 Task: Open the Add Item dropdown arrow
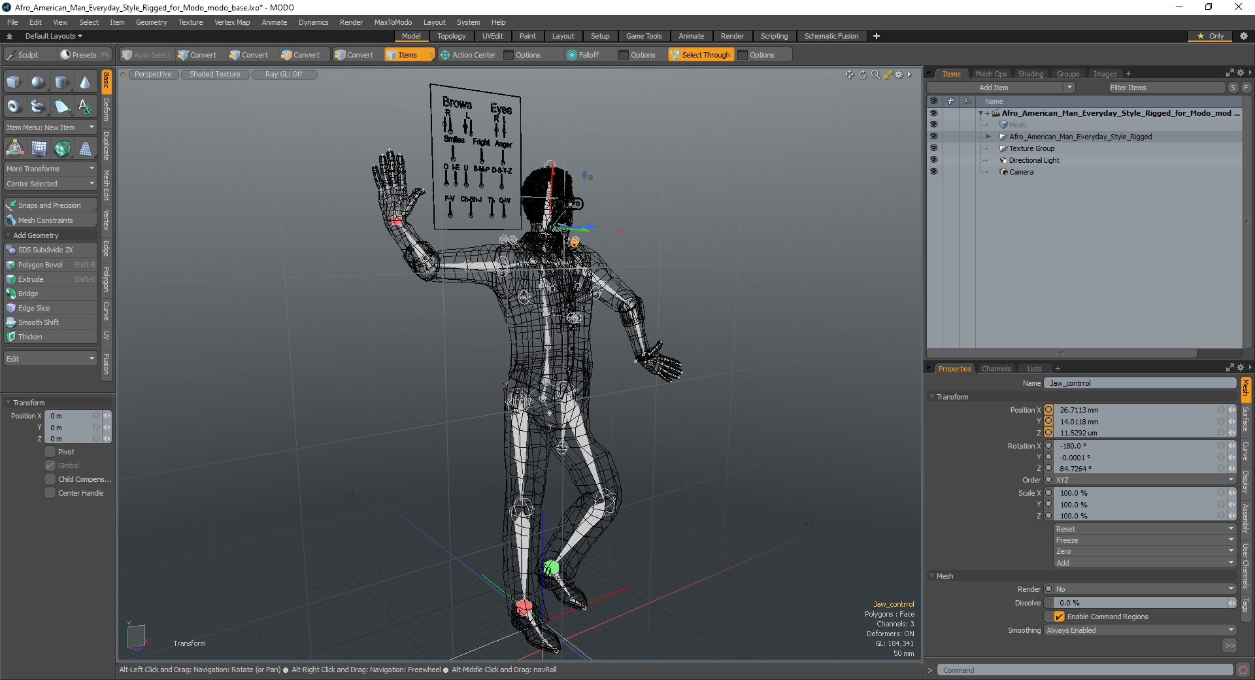pos(1069,88)
